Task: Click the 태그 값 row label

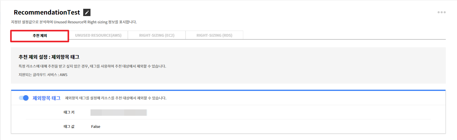Action: click(x=69, y=127)
